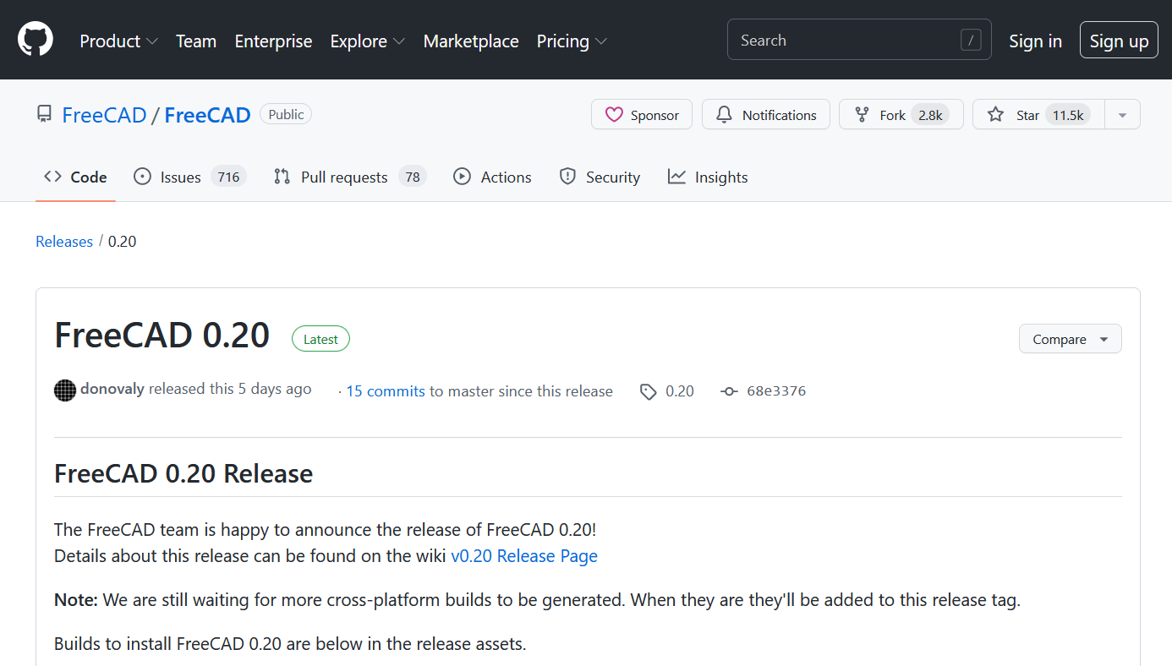The height and width of the screenshot is (666, 1172).
Task: Click the Sponsor button
Action: click(x=642, y=115)
